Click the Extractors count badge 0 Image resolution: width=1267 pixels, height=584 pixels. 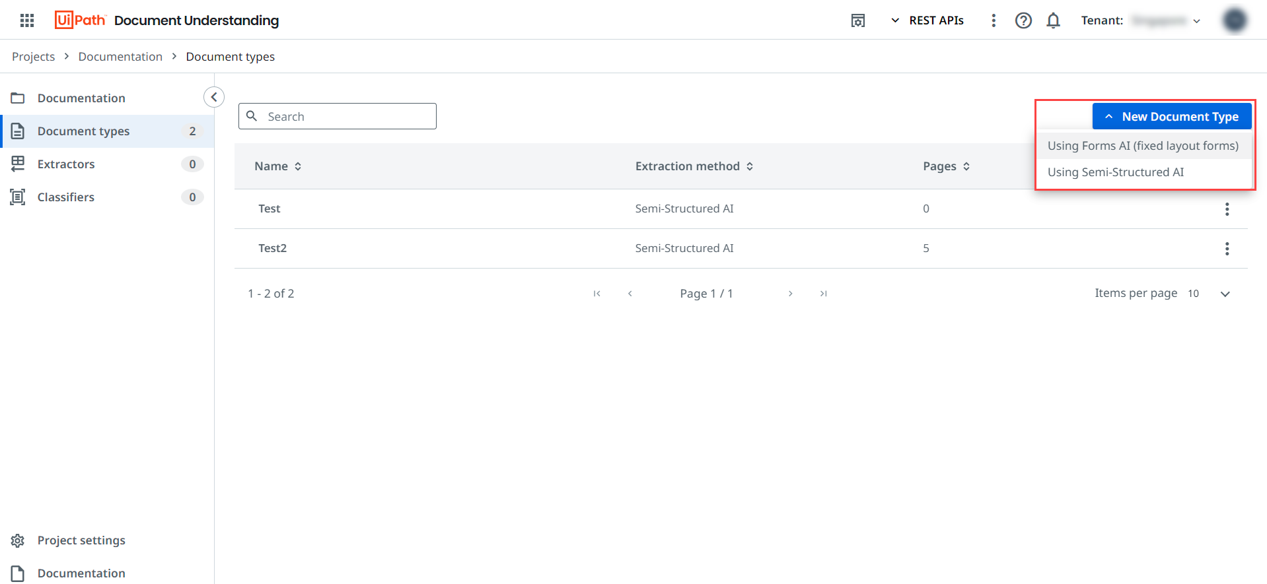(x=192, y=164)
